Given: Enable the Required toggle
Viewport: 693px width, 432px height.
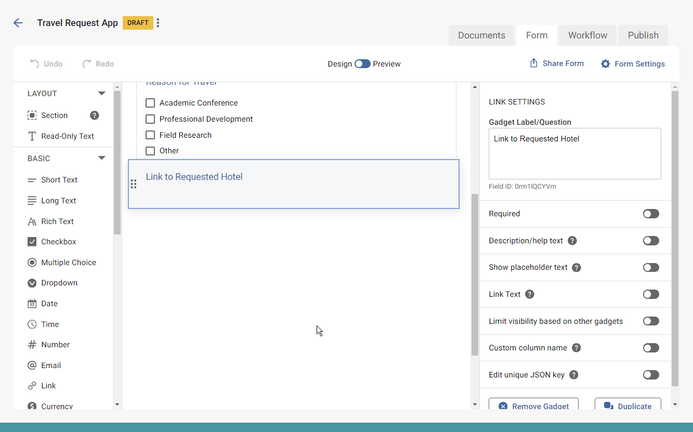Looking at the screenshot, I should tap(650, 214).
